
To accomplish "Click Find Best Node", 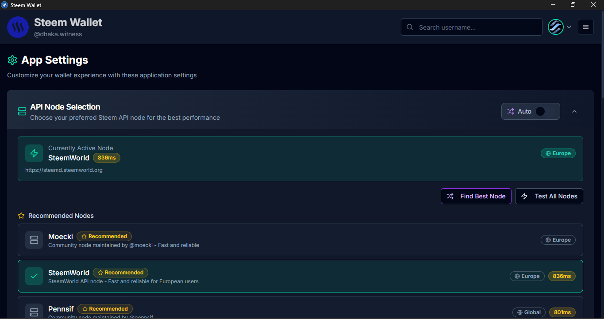I will (476, 196).
